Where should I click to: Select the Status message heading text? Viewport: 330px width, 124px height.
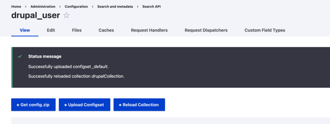tap(45, 56)
